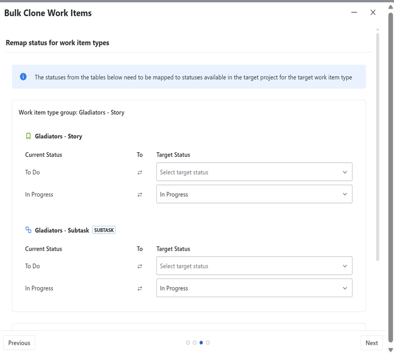Open Story To Do target status dropdown
Image resolution: width=394 pixels, height=354 pixels.
(x=254, y=172)
